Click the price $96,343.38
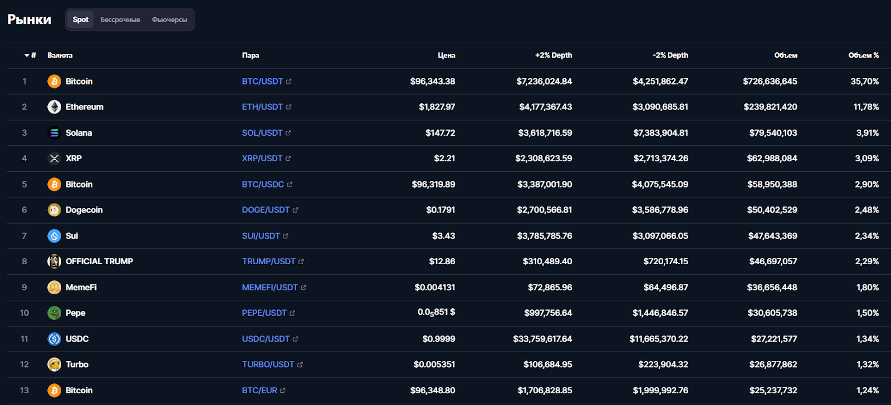The image size is (891, 405). [x=433, y=81]
